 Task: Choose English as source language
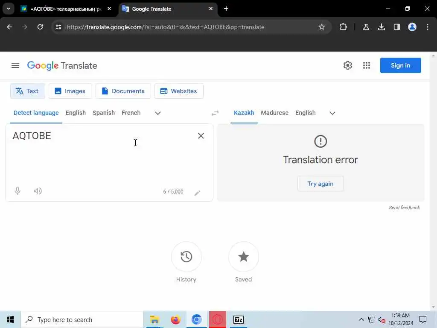click(x=76, y=113)
